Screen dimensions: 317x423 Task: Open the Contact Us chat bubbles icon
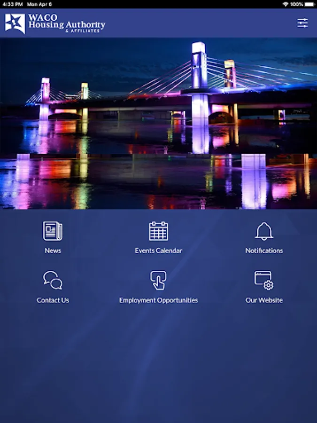point(53,280)
